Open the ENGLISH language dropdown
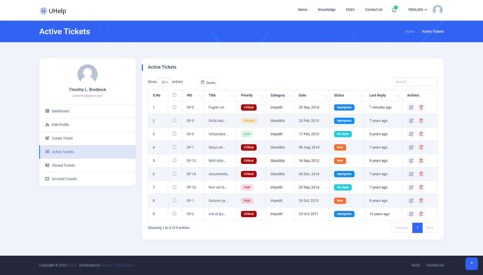This screenshot has width=483, height=275. click(417, 10)
